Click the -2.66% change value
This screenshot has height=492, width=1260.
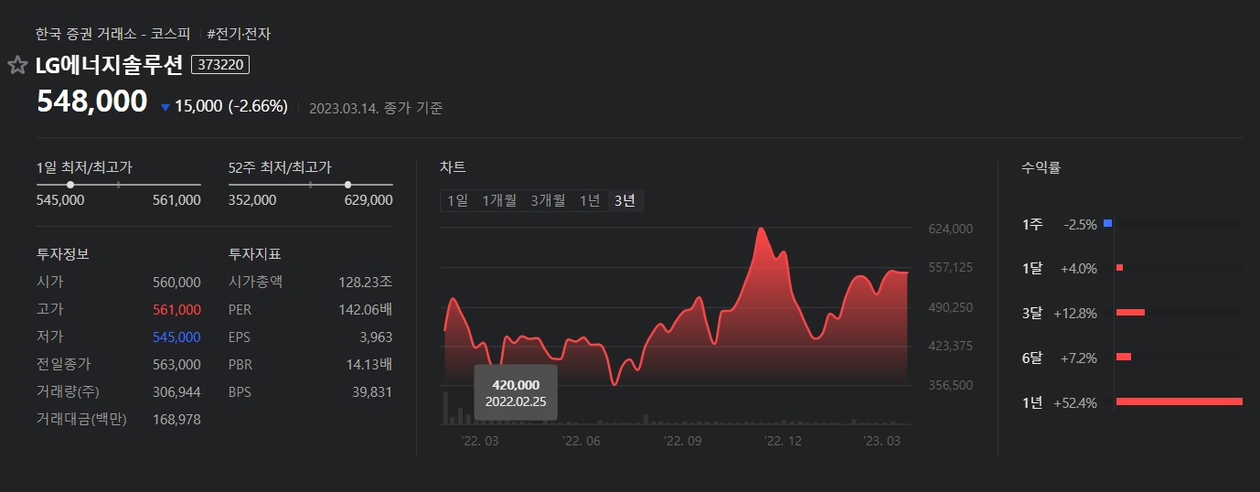point(257,106)
